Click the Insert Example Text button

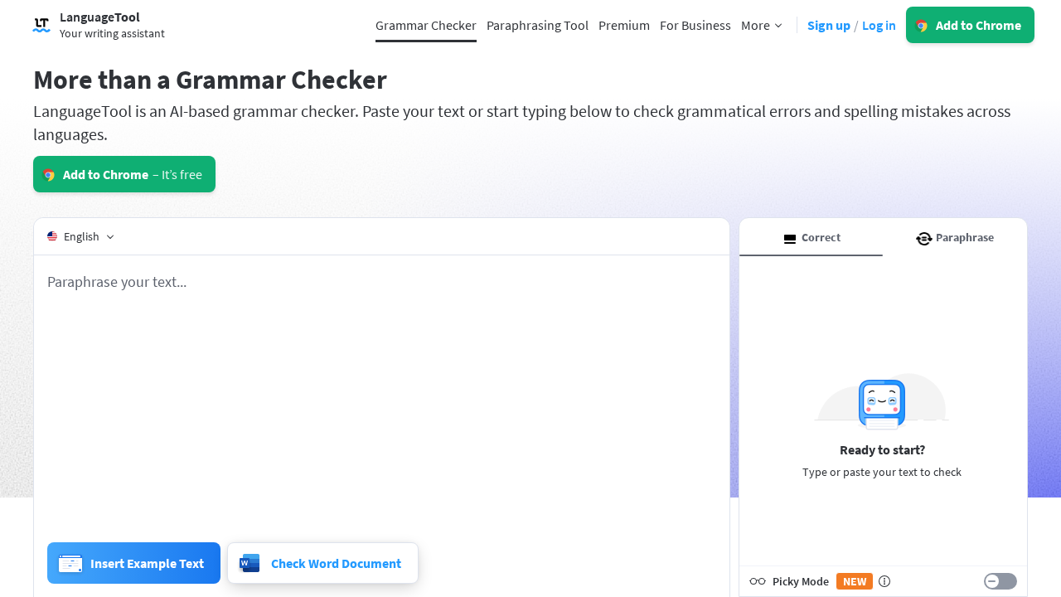pos(133,563)
